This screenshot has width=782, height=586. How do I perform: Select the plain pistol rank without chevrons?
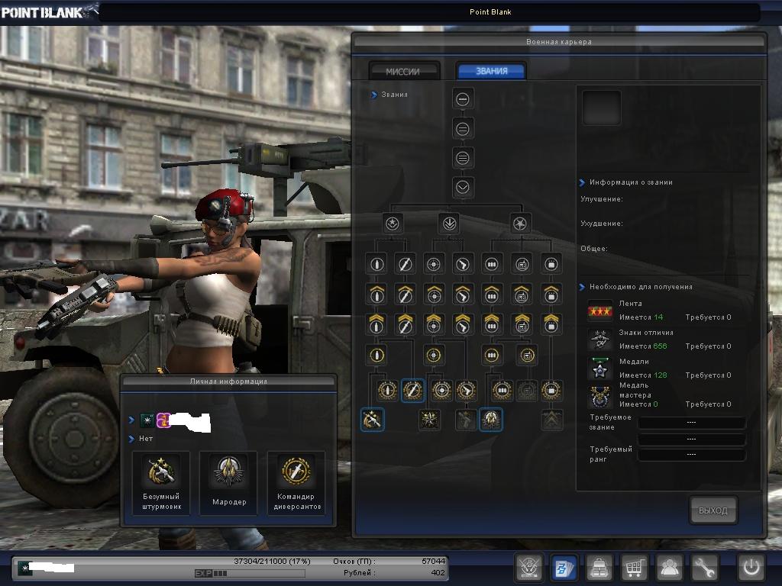pos(463,264)
